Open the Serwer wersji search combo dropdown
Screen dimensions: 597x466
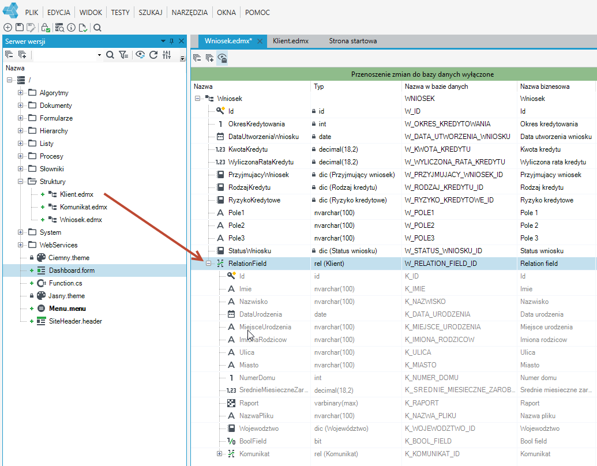[x=99, y=55]
